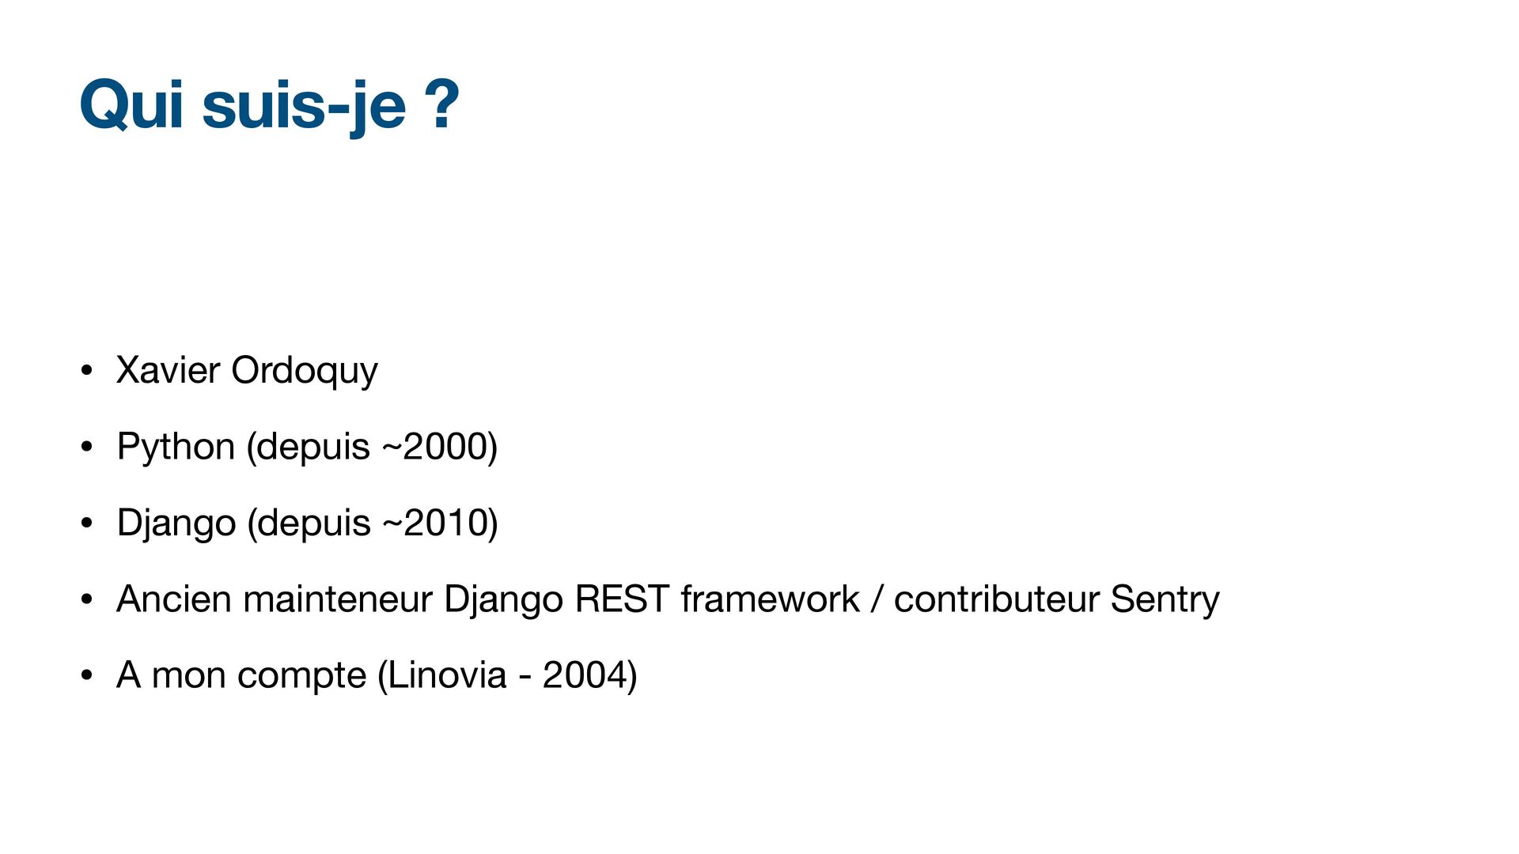1519x854 pixels.
Task: Click "A mon compte" text
Action: click(241, 675)
